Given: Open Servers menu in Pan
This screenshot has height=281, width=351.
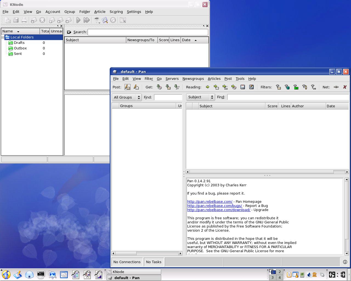Looking at the screenshot, I should [172, 78].
